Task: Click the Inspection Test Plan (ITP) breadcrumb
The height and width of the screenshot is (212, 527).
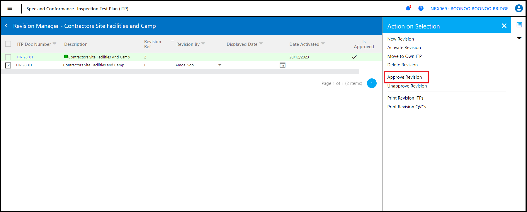Action: 103,9
